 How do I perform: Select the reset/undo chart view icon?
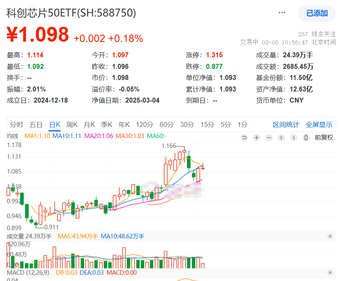245,138
